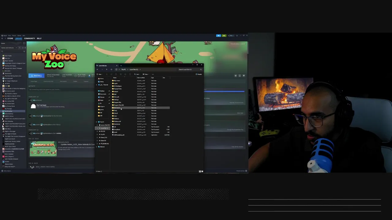Click the Delete trash icon in Explorer toolbar
Image resolution: width=392 pixels, height=220 pixels.
130,74
